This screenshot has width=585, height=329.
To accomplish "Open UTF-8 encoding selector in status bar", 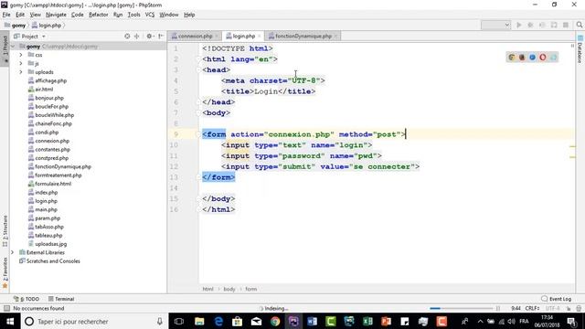I will [552, 309].
